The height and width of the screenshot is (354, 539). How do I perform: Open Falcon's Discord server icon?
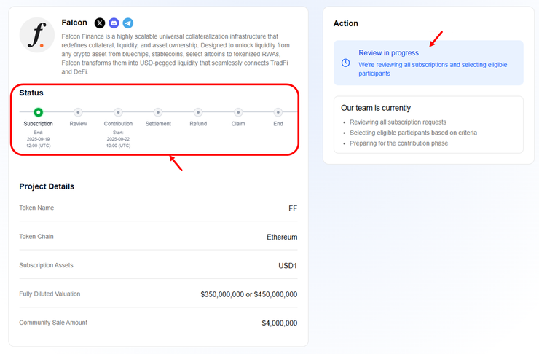[x=114, y=23]
